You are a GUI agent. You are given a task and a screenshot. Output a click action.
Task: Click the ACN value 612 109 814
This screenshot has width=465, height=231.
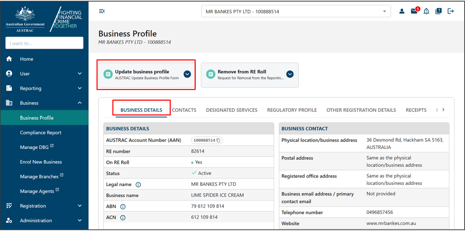click(204, 218)
